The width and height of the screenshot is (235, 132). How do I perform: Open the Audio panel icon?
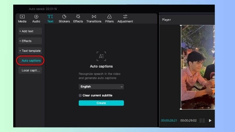click(36, 17)
